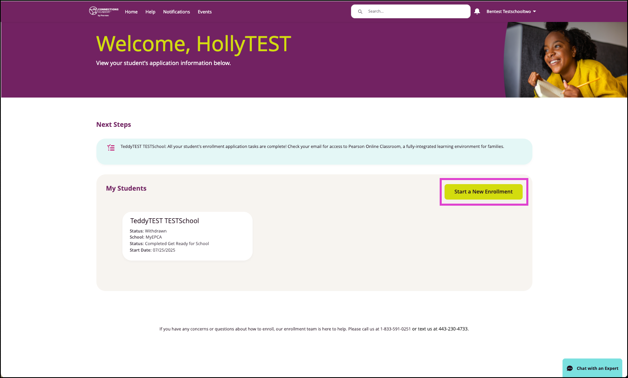Open the TeddyTEST TESTSchool student card
The height and width of the screenshot is (378, 628).
[x=188, y=236]
